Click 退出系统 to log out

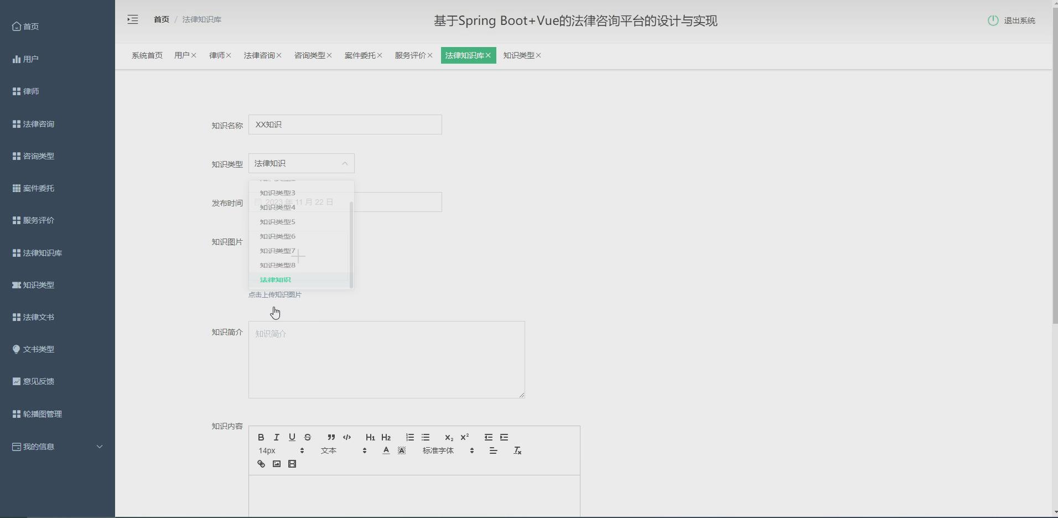[x=1019, y=20]
